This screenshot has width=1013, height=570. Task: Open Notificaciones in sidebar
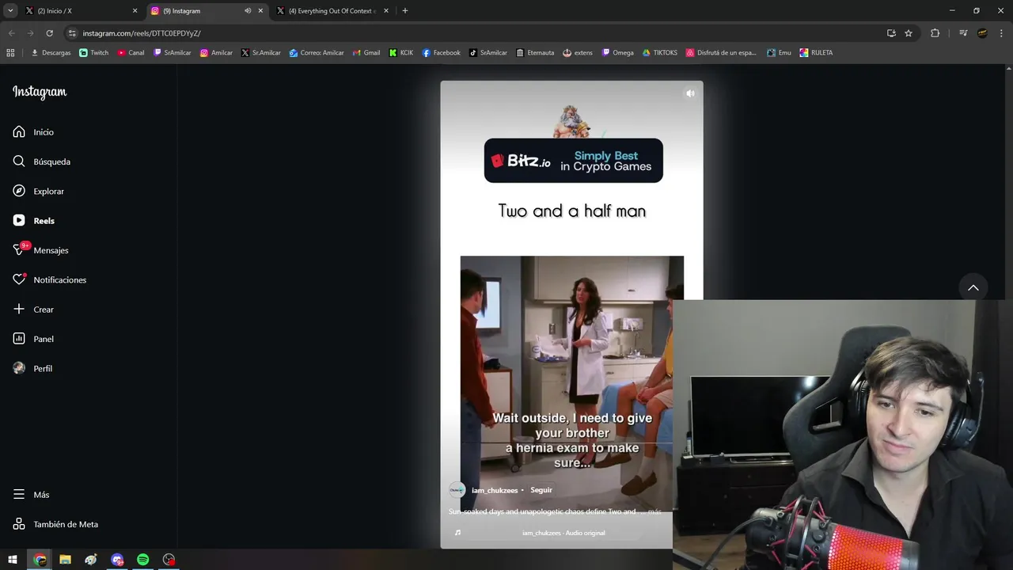click(49, 280)
